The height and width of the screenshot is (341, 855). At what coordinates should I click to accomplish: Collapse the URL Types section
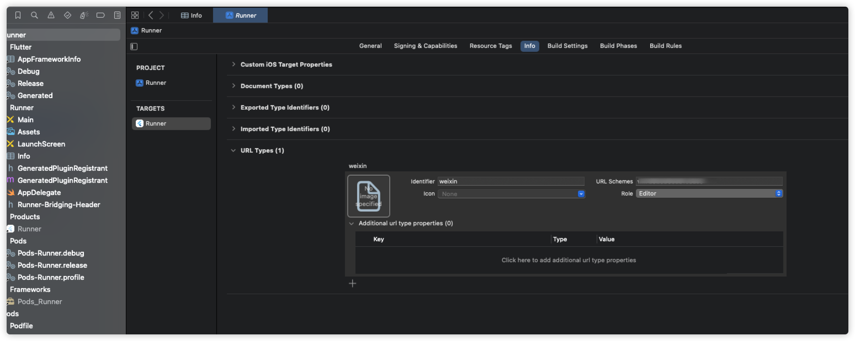pyautogui.click(x=234, y=150)
